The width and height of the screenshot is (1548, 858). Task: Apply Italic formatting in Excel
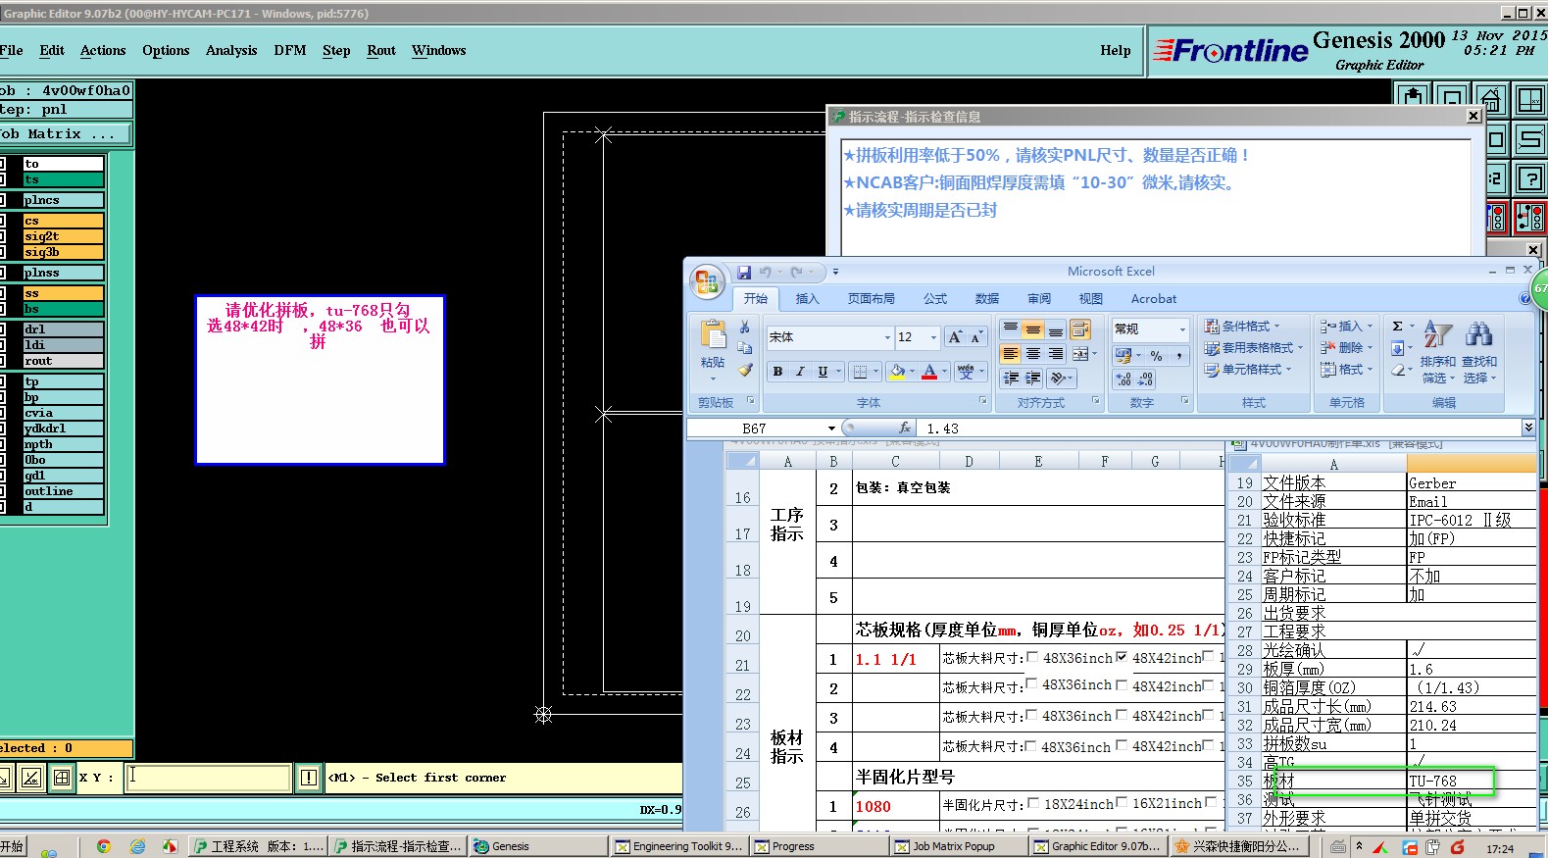pos(800,372)
